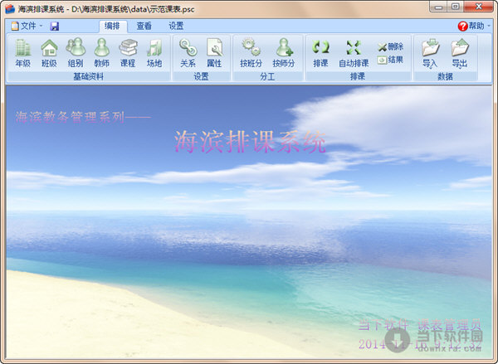Open the 班级 (class) house icon
This screenshot has height=364, width=498.
click(49, 53)
